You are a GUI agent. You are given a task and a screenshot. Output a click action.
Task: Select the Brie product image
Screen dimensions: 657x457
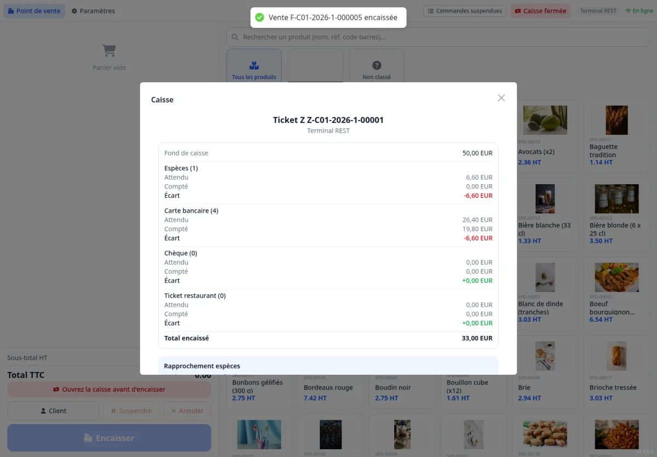point(545,356)
